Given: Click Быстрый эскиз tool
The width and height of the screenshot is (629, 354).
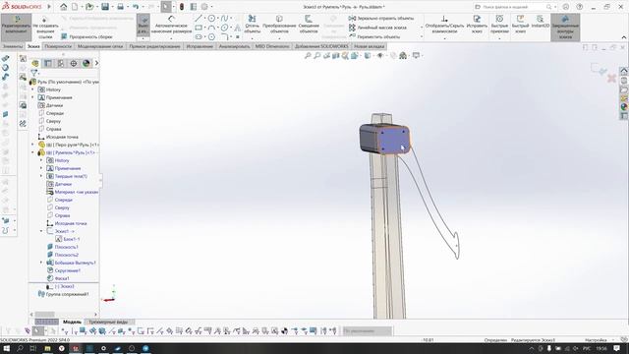Looking at the screenshot, I should (x=520, y=25).
